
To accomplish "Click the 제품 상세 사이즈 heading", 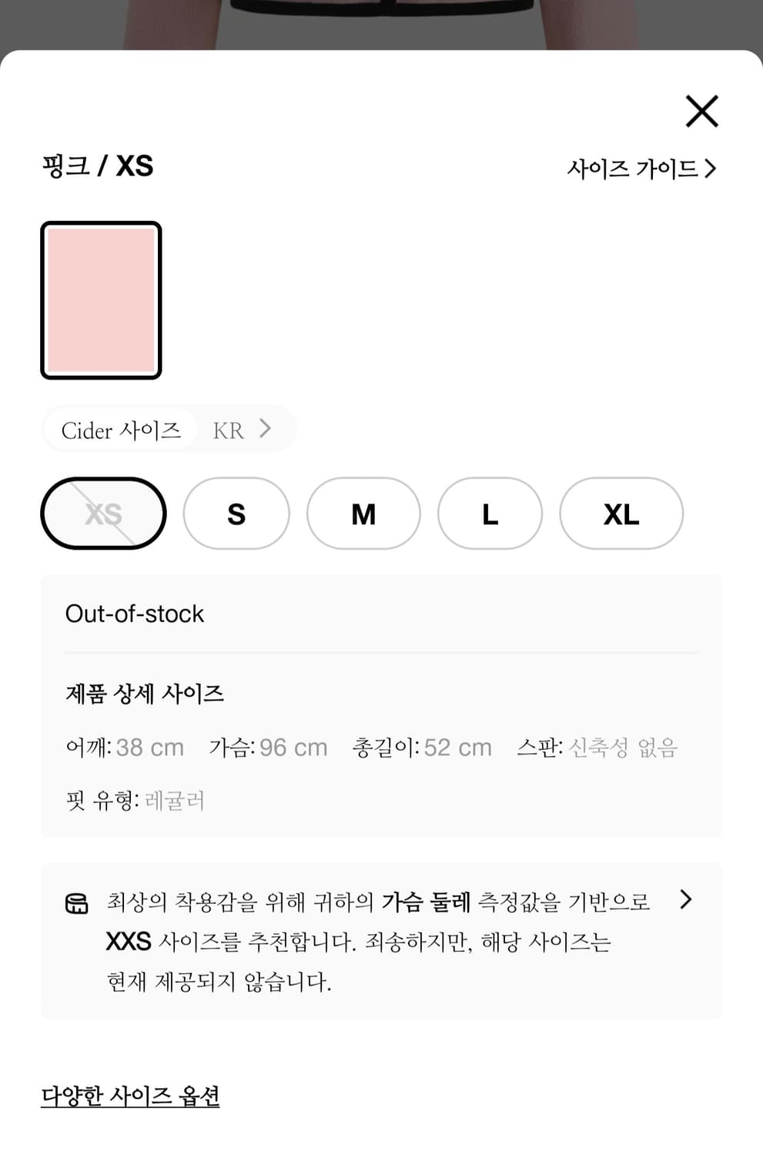I will 145,694.
